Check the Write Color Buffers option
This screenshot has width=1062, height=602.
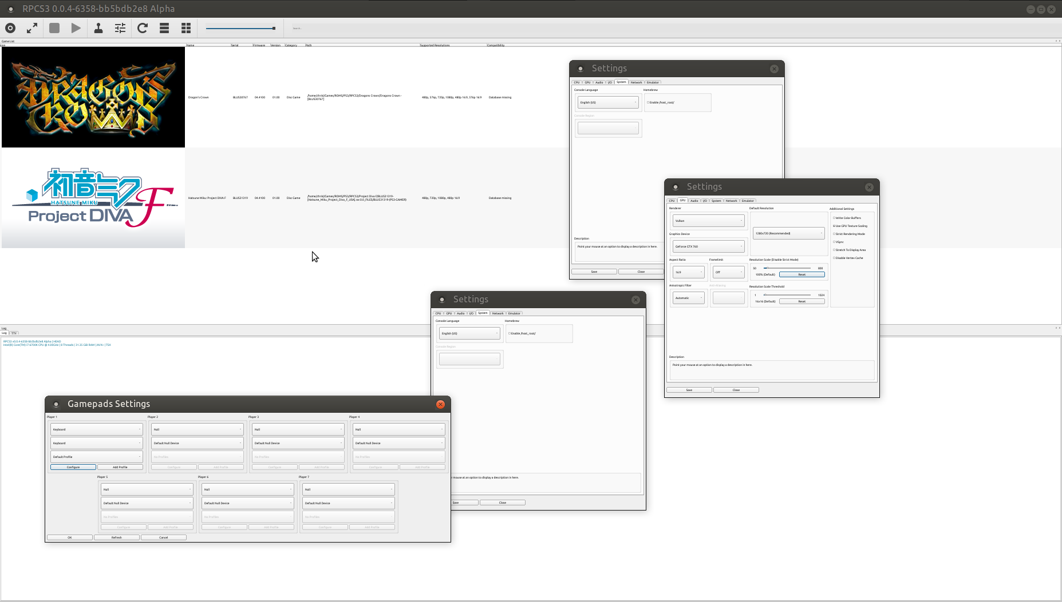click(x=835, y=218)
